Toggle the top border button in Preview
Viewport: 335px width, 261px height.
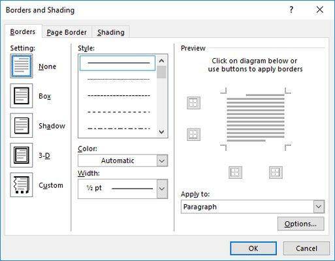(193, 102)
